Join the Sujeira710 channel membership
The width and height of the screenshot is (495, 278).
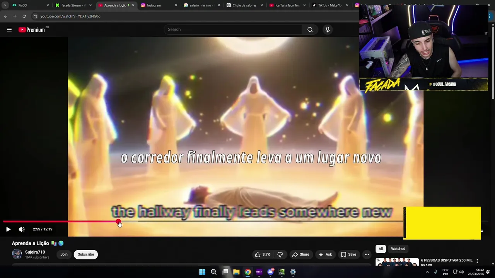[x=64, y=254]
